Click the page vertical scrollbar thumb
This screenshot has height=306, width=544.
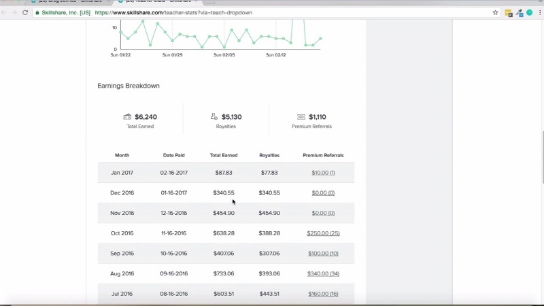pos(542,157)
